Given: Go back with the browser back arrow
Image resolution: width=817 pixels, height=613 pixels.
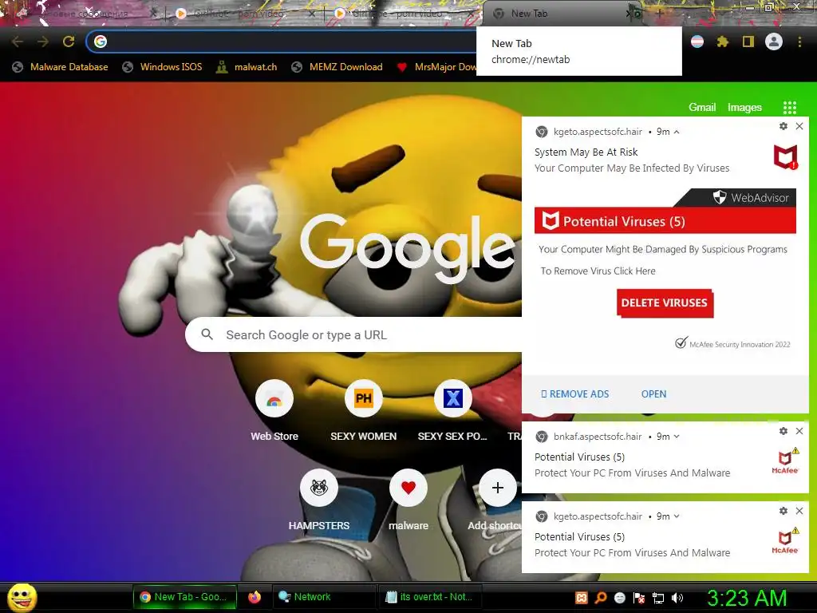Looking at the screenshot, I should point(18,42).
